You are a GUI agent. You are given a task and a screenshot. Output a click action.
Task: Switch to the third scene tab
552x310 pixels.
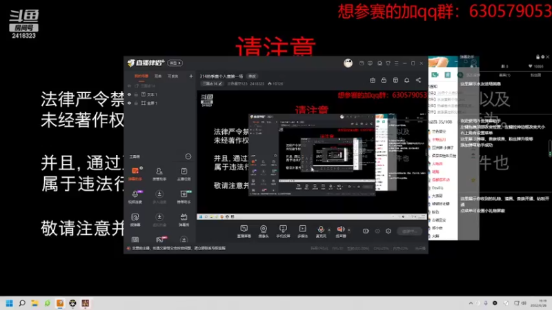[173, 76]
